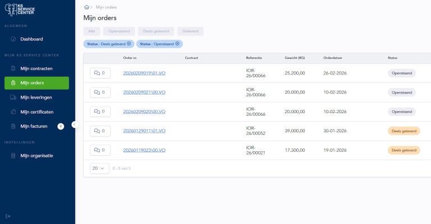Click the home icon in breadcrumb

pyautogui.click(x=86, y=7)
